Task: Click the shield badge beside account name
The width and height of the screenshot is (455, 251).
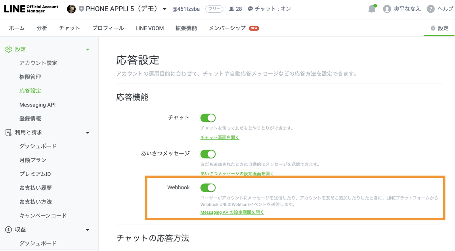Action: (x=81, y=9)
